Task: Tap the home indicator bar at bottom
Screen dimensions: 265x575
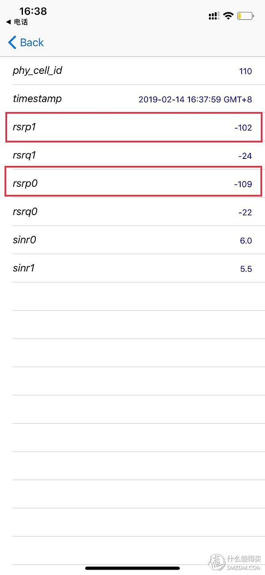Action: 132,568
